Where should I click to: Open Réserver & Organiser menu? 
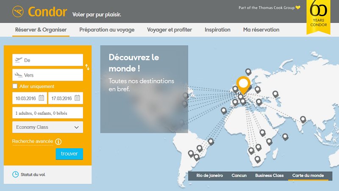click(41, 30)
